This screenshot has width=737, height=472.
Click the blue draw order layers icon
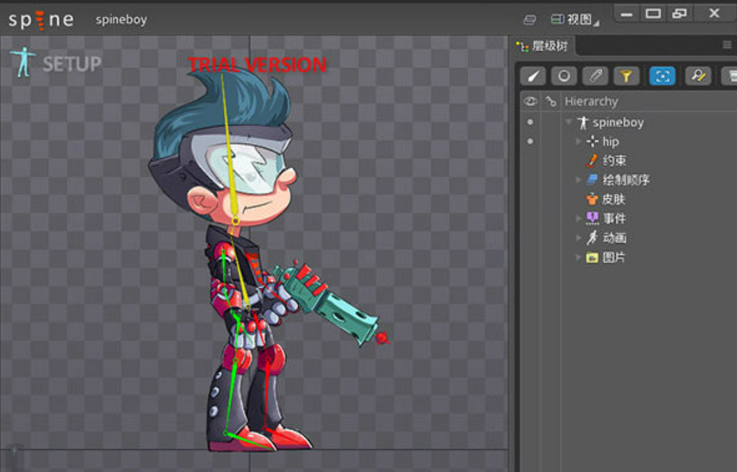(x=592, y=180)
